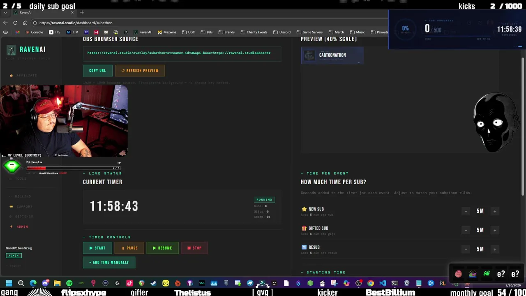Click the browser address bar URL
This screenshot has width=526, height=296.
pyautogui.click(x=76, y=23)
